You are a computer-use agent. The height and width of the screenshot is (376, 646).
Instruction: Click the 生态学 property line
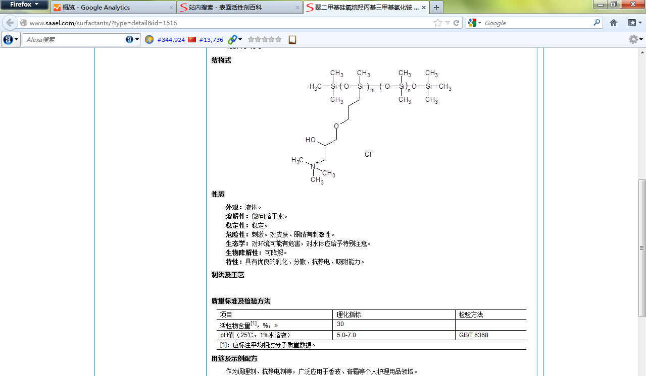click(x=299, y=243)
